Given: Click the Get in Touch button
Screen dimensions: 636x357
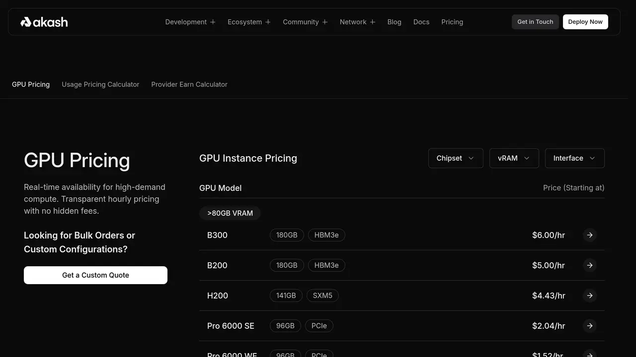Looking at the screenshot, I should pos(535,22).
